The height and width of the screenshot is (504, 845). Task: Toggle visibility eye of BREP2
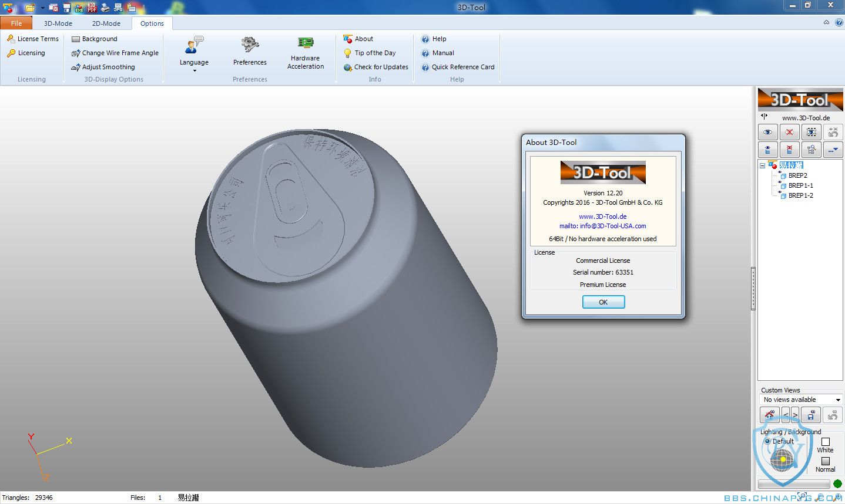click(x=780, y=172)
